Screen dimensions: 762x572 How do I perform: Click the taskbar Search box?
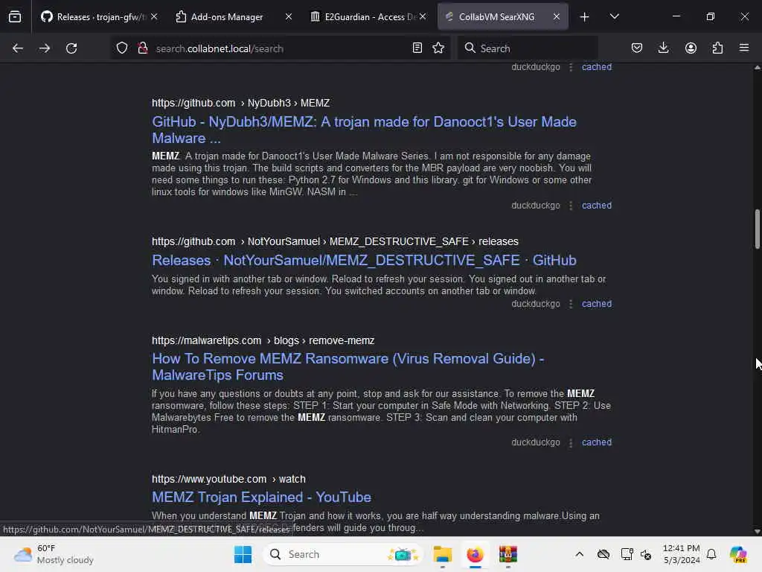click(x=343, y=554)
